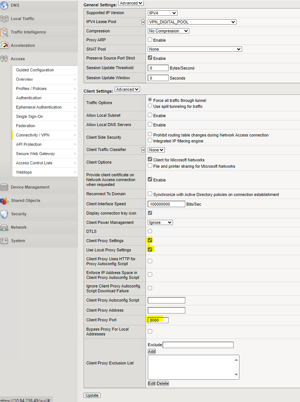The height and width of the screenshot is (402, 300).
Task: Open Client Settings Advanced dropdown
Action: click(127, 89)
